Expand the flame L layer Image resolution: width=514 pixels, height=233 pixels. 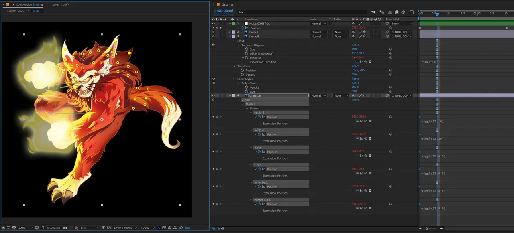(230, 32)
